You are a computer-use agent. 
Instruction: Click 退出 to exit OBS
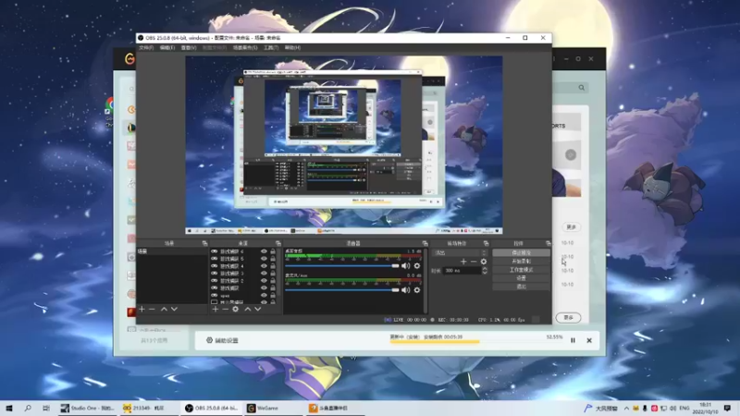pyautogui.click(x=521, y=287)
